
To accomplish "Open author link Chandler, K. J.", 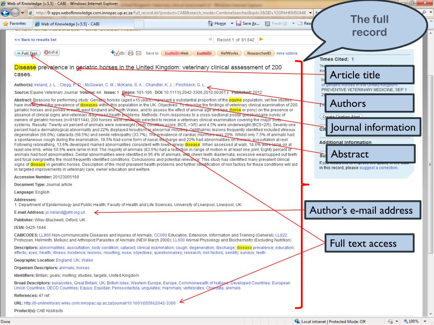I will point(159,85).
